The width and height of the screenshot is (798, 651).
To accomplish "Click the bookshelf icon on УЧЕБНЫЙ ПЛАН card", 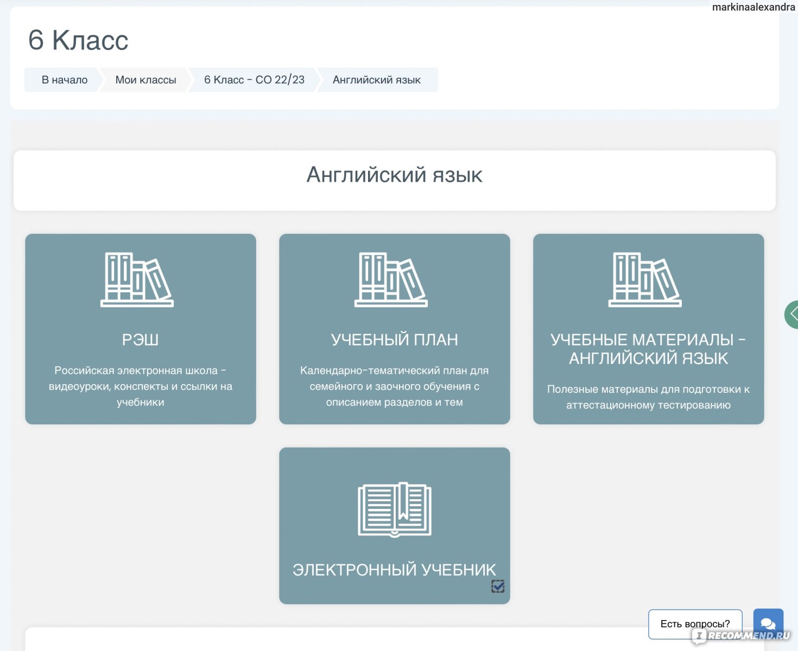I will tap(391, 279).
